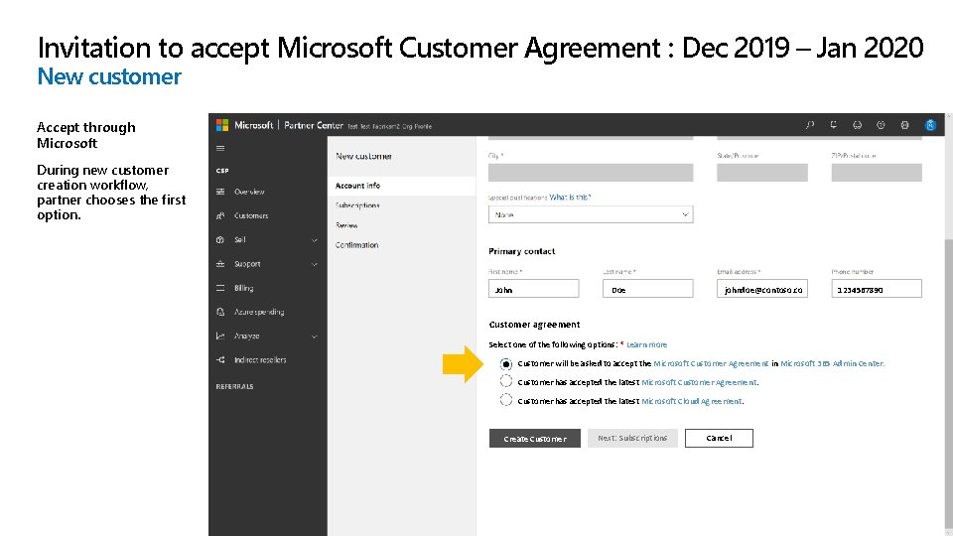Click the REFERRALS section label
This screenshot has width=953, height=536.
click(234, 386)
